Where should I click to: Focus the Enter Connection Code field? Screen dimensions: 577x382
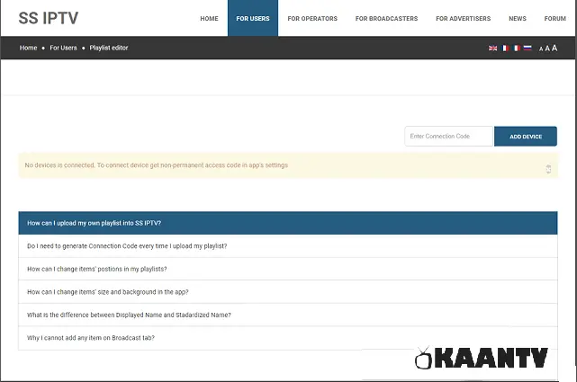coord(448,137)
